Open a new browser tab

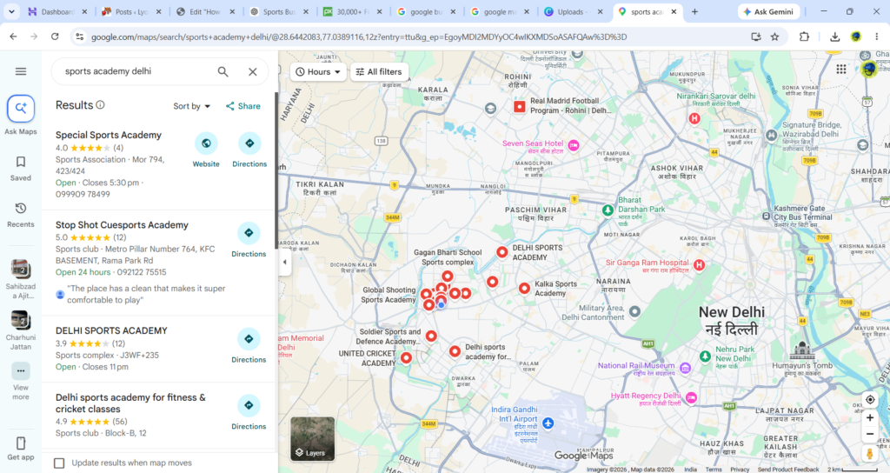coord(694,11)
